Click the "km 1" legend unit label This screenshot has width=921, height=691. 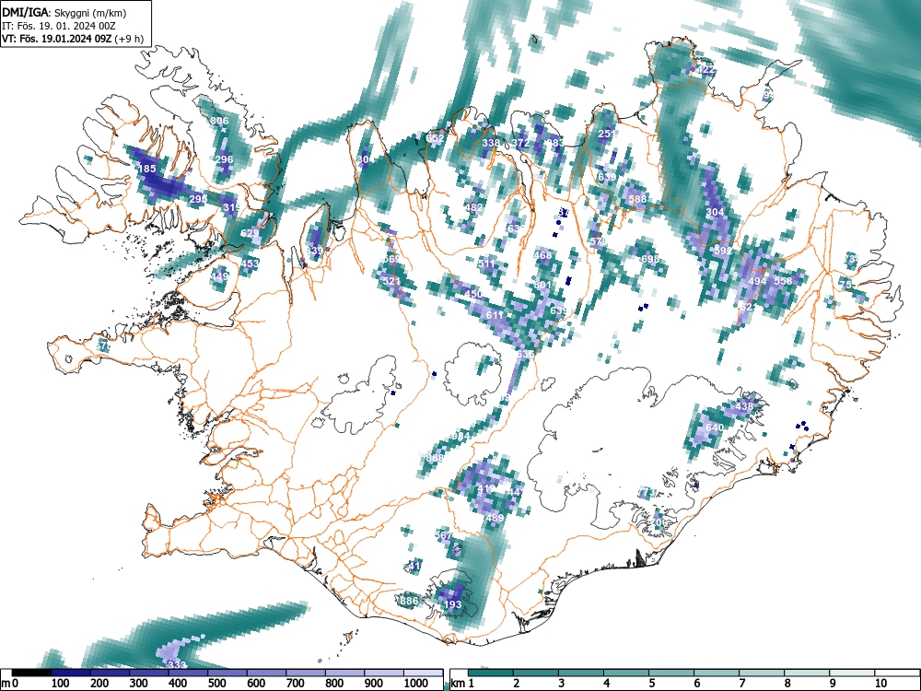(463, 683)
